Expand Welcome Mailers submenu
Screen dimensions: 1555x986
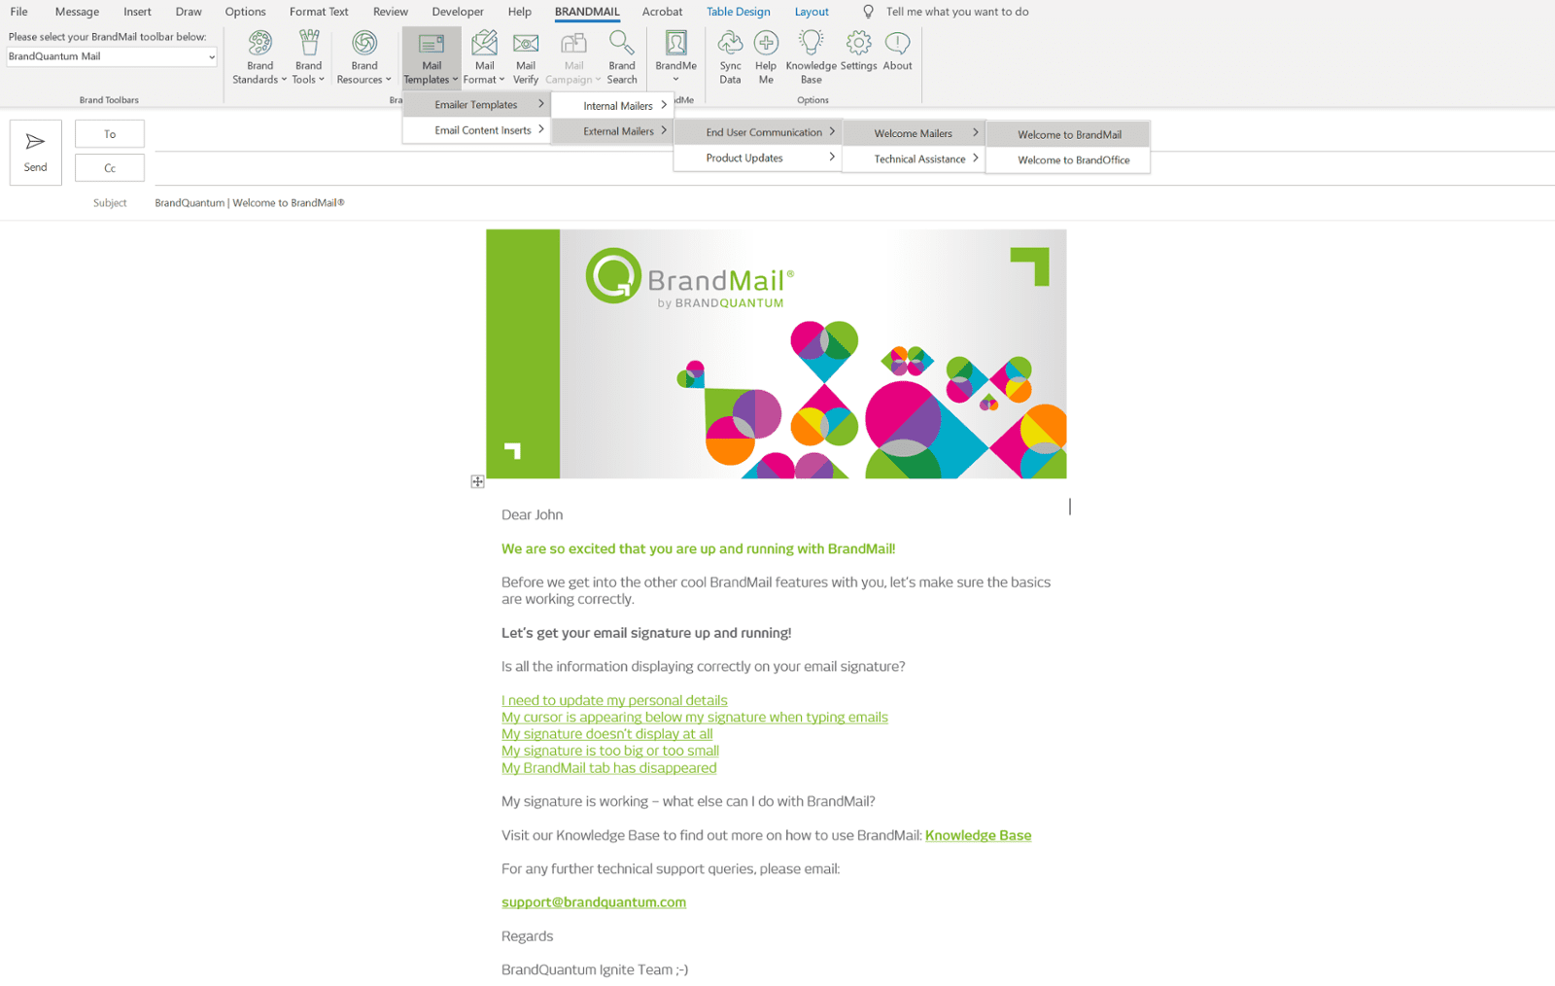point(914,133)
